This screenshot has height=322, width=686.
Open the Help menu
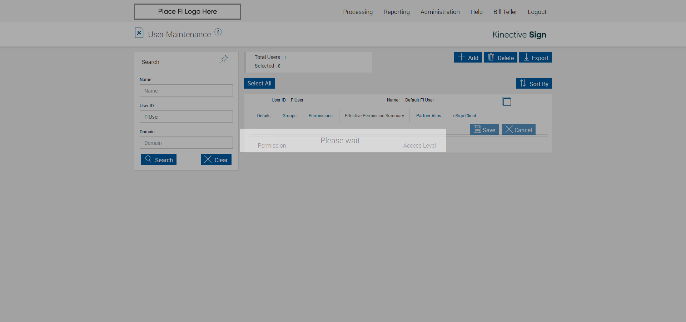pos(476,12)
